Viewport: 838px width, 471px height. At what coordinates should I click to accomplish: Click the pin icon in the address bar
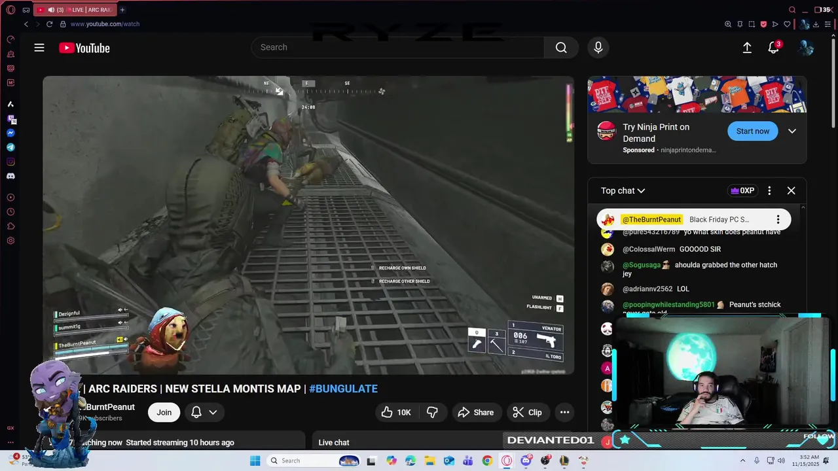click(740, 24)
